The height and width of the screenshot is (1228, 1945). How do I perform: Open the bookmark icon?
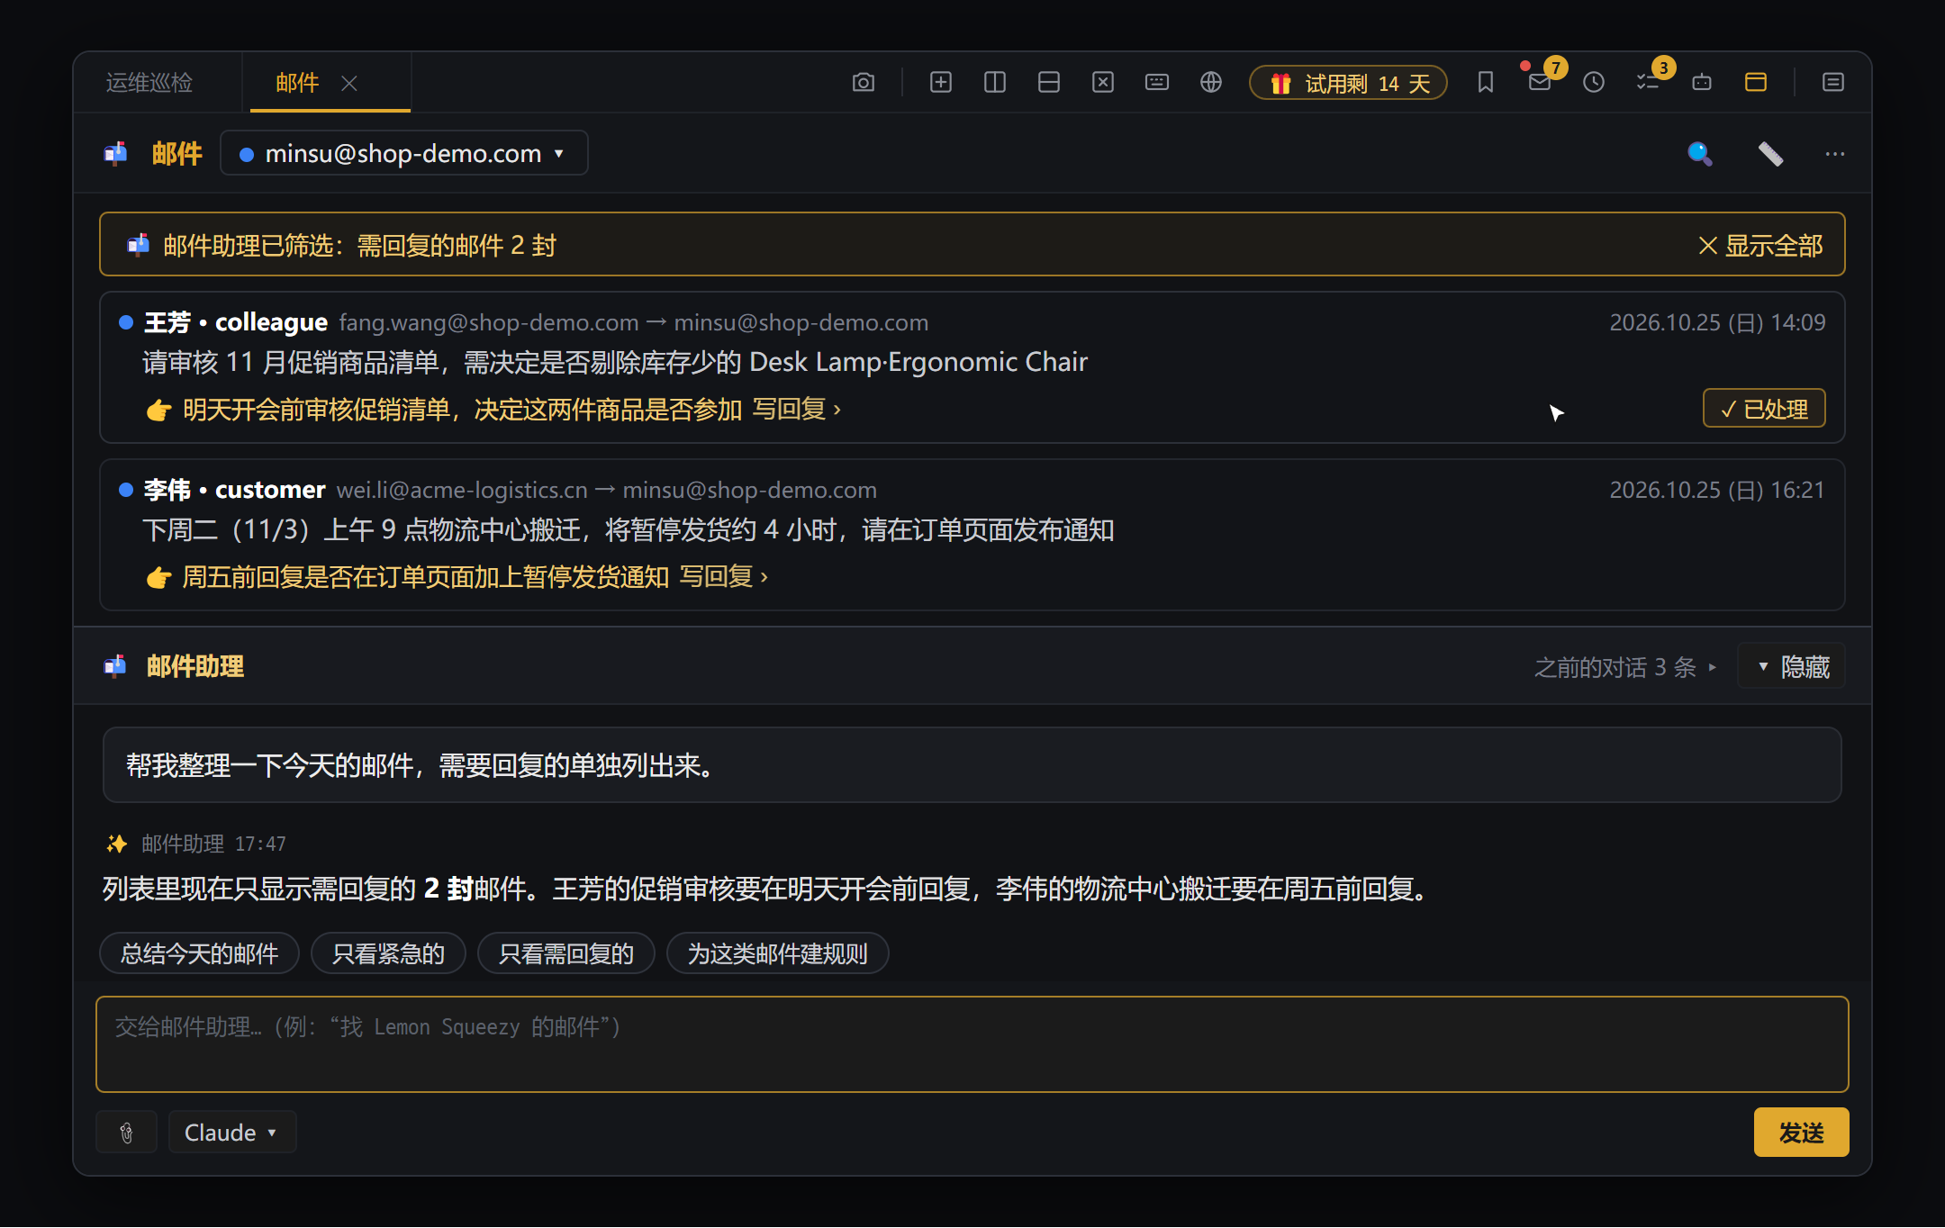click(1485, 83)
